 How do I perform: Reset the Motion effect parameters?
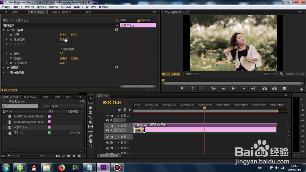point(116,29)
